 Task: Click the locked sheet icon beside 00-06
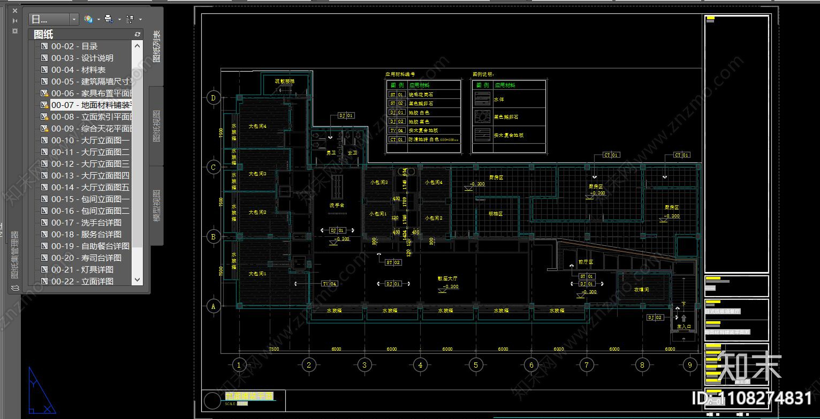tap(45, 94)
